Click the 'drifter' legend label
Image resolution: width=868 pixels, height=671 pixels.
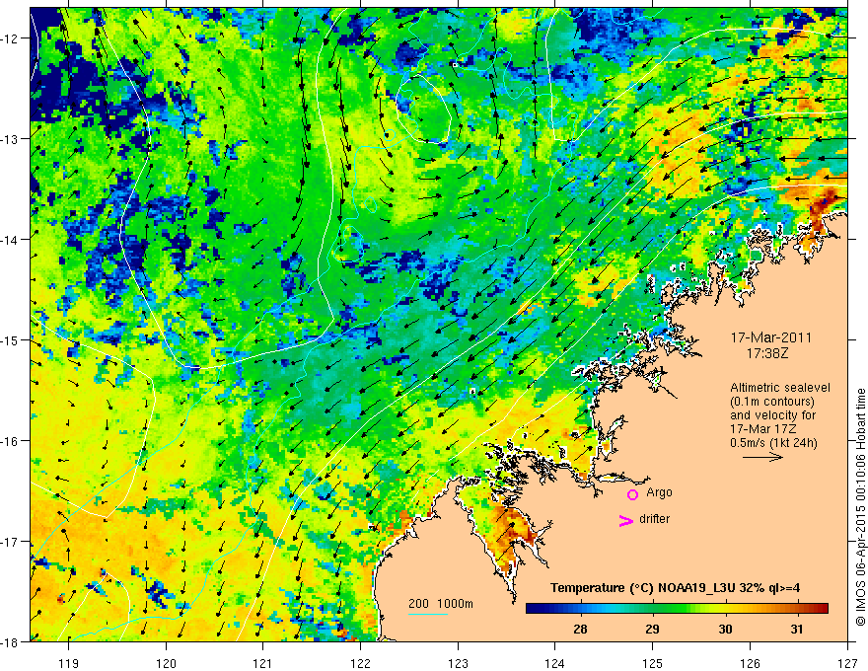tap(654, 519)
